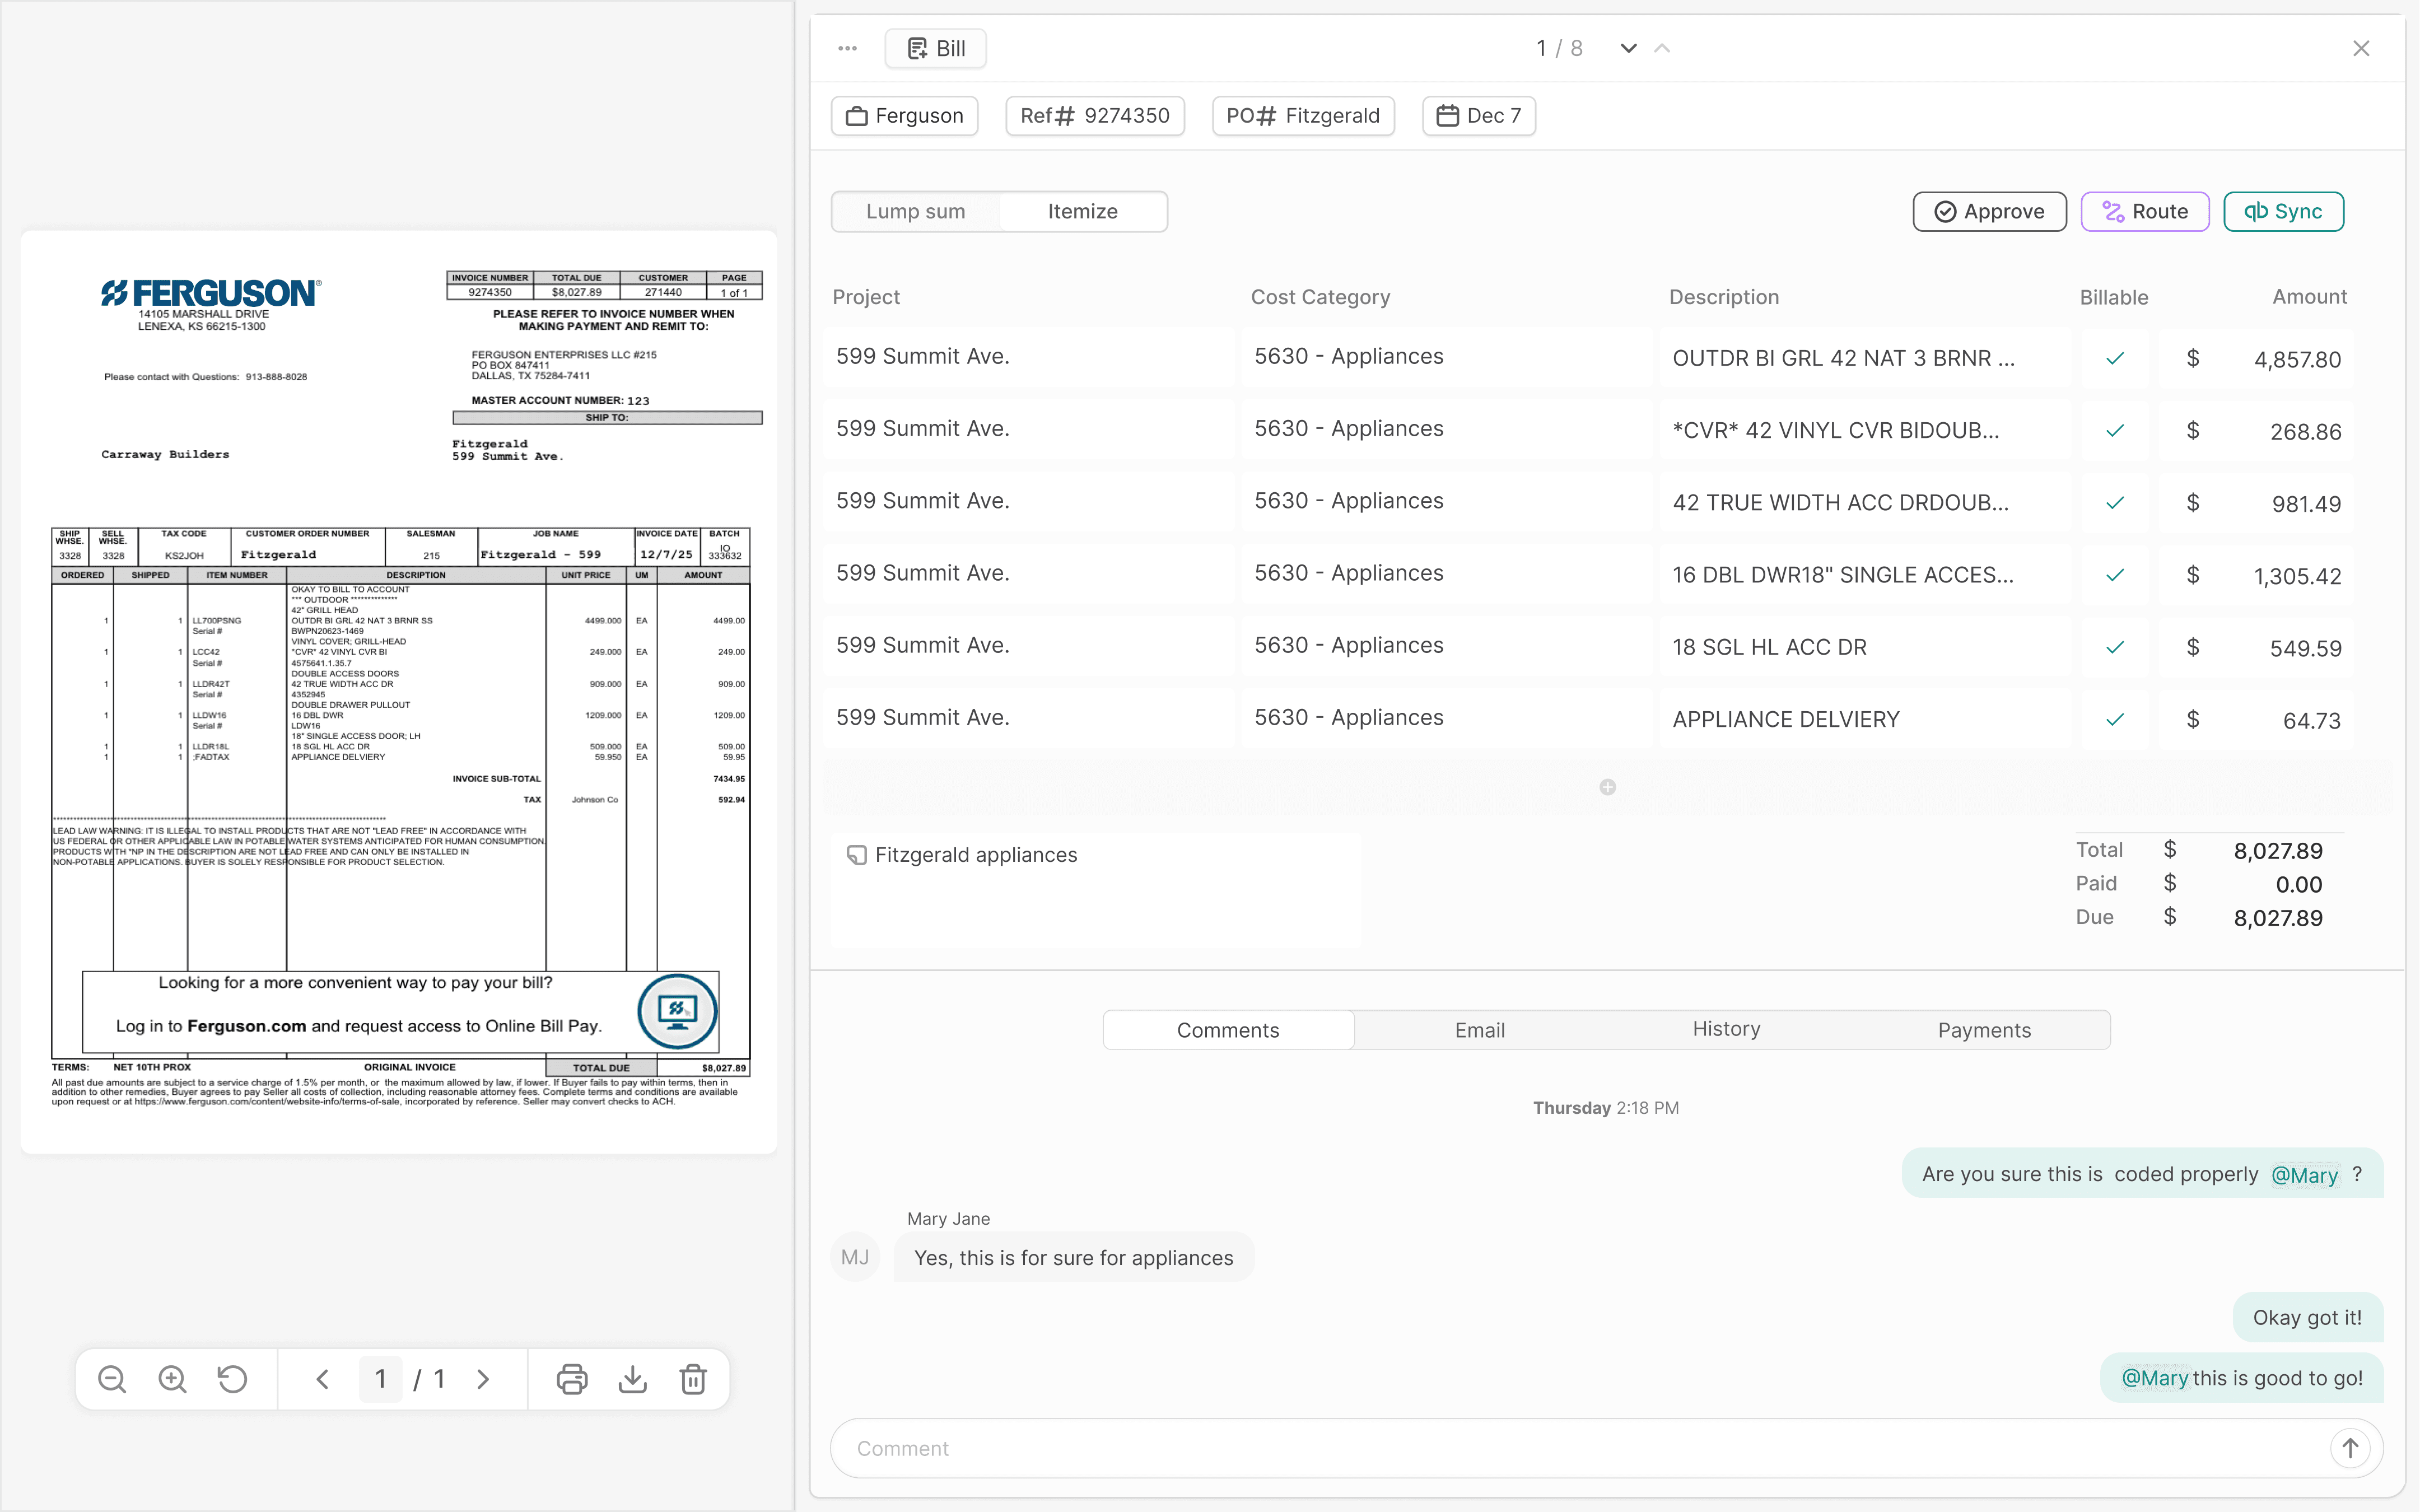Print the invoice document
Viewport: 2420px width, 1512px height.
pyautogui.click(x=572, y=1379)
